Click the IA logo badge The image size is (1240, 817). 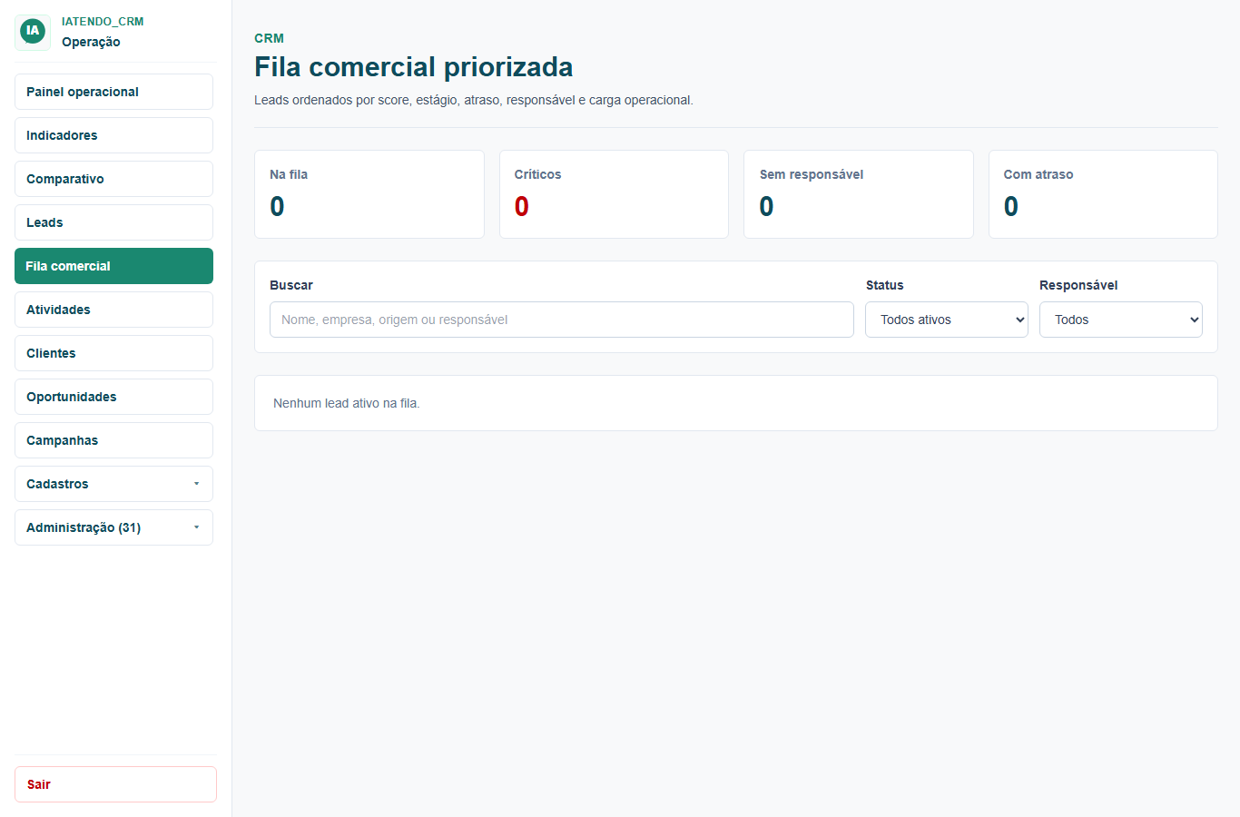(x=33, y=31)
